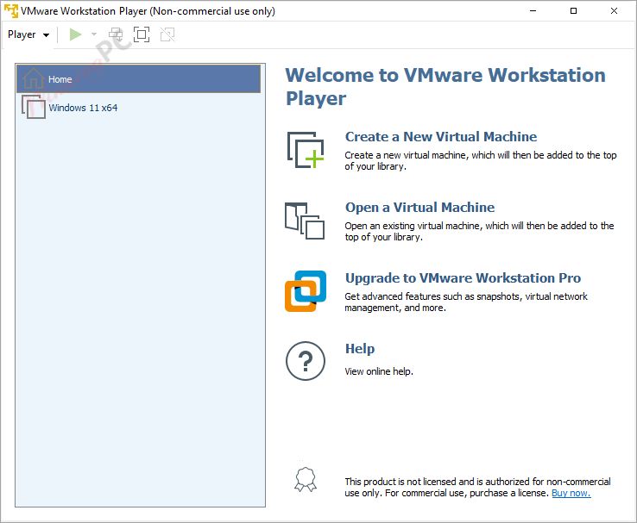
Task: Click the VMware Workstation Pro upgrade icon
Action: (306, 291)
